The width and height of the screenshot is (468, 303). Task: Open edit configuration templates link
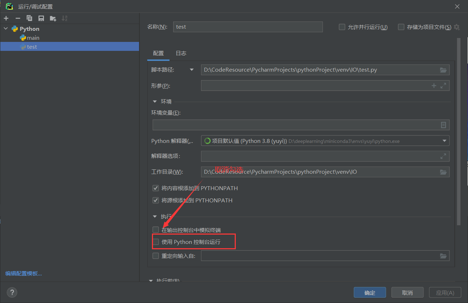coord(24,273)
